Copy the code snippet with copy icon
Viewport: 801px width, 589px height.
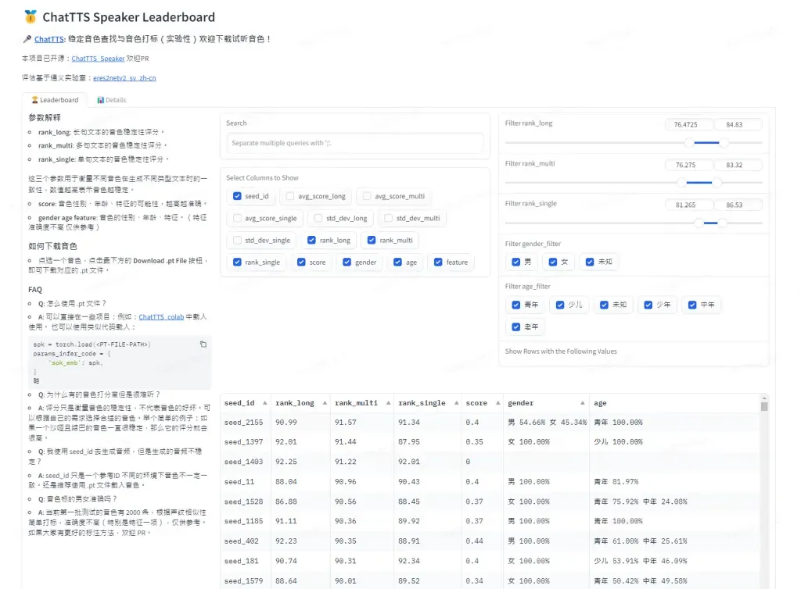[x=203, y=344]
